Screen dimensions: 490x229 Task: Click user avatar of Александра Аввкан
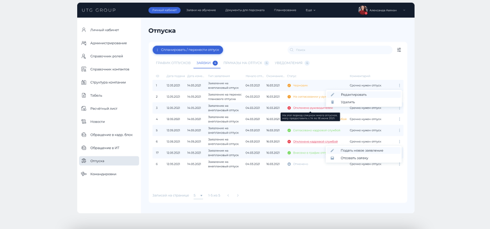pos(363,10)
